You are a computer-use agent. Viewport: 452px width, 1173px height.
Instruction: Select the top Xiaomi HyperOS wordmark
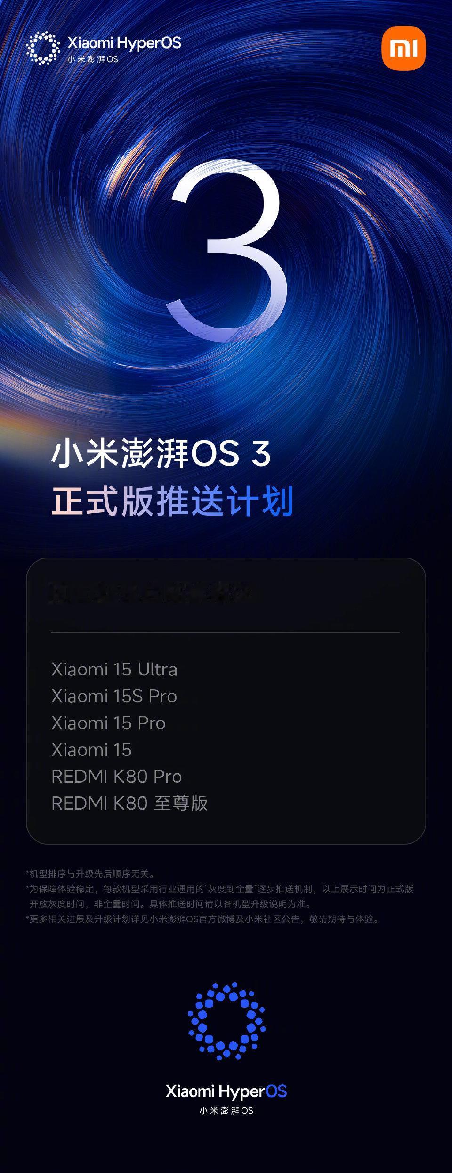pos(124,43)
